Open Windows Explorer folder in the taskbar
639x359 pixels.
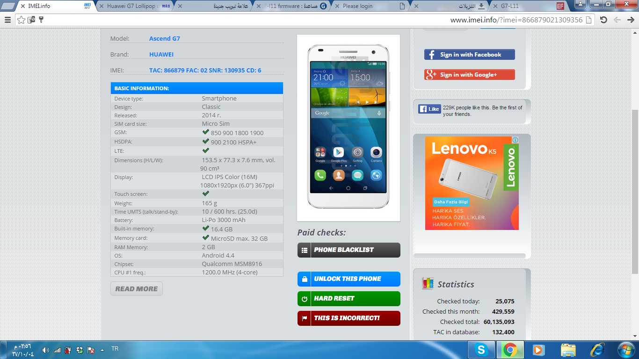pos(568,350)
